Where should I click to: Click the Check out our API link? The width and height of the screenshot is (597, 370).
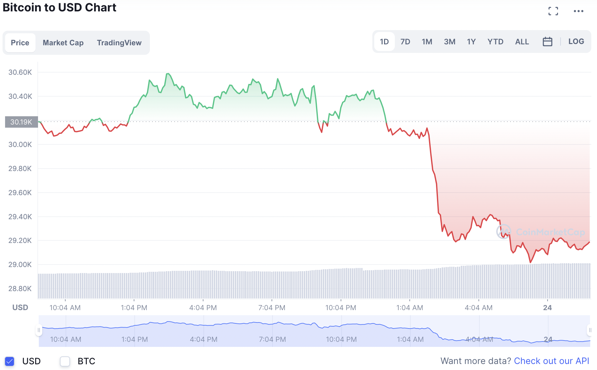pyautogui.click(x=551, y=361)
